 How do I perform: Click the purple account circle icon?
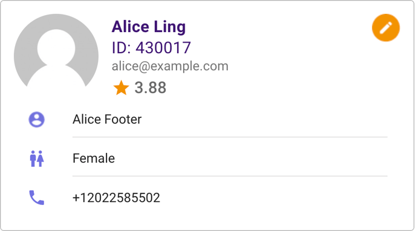click(x=37, y=119)
